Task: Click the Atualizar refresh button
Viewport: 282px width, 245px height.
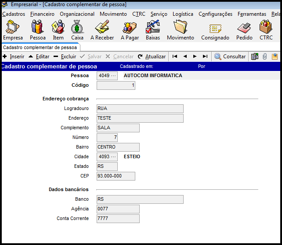Action: [x=152, y=57]
